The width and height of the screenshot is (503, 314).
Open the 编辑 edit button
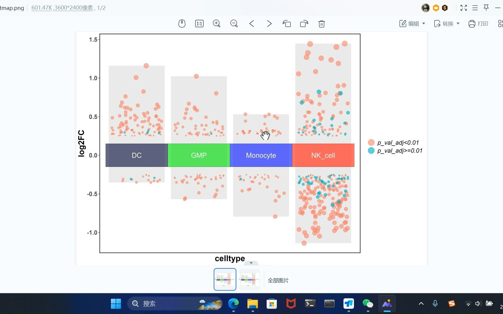(409, 24)
